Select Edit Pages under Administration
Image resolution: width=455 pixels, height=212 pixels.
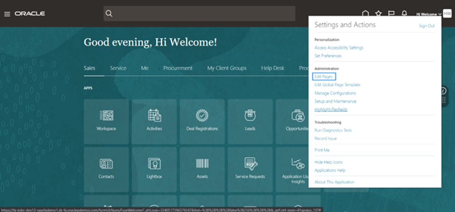[324, 77]
